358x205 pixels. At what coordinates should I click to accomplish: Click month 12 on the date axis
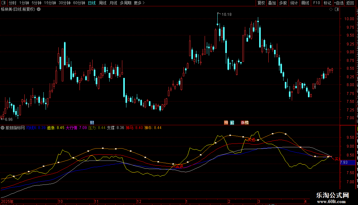pyautogui.click(x=139, y=201)
